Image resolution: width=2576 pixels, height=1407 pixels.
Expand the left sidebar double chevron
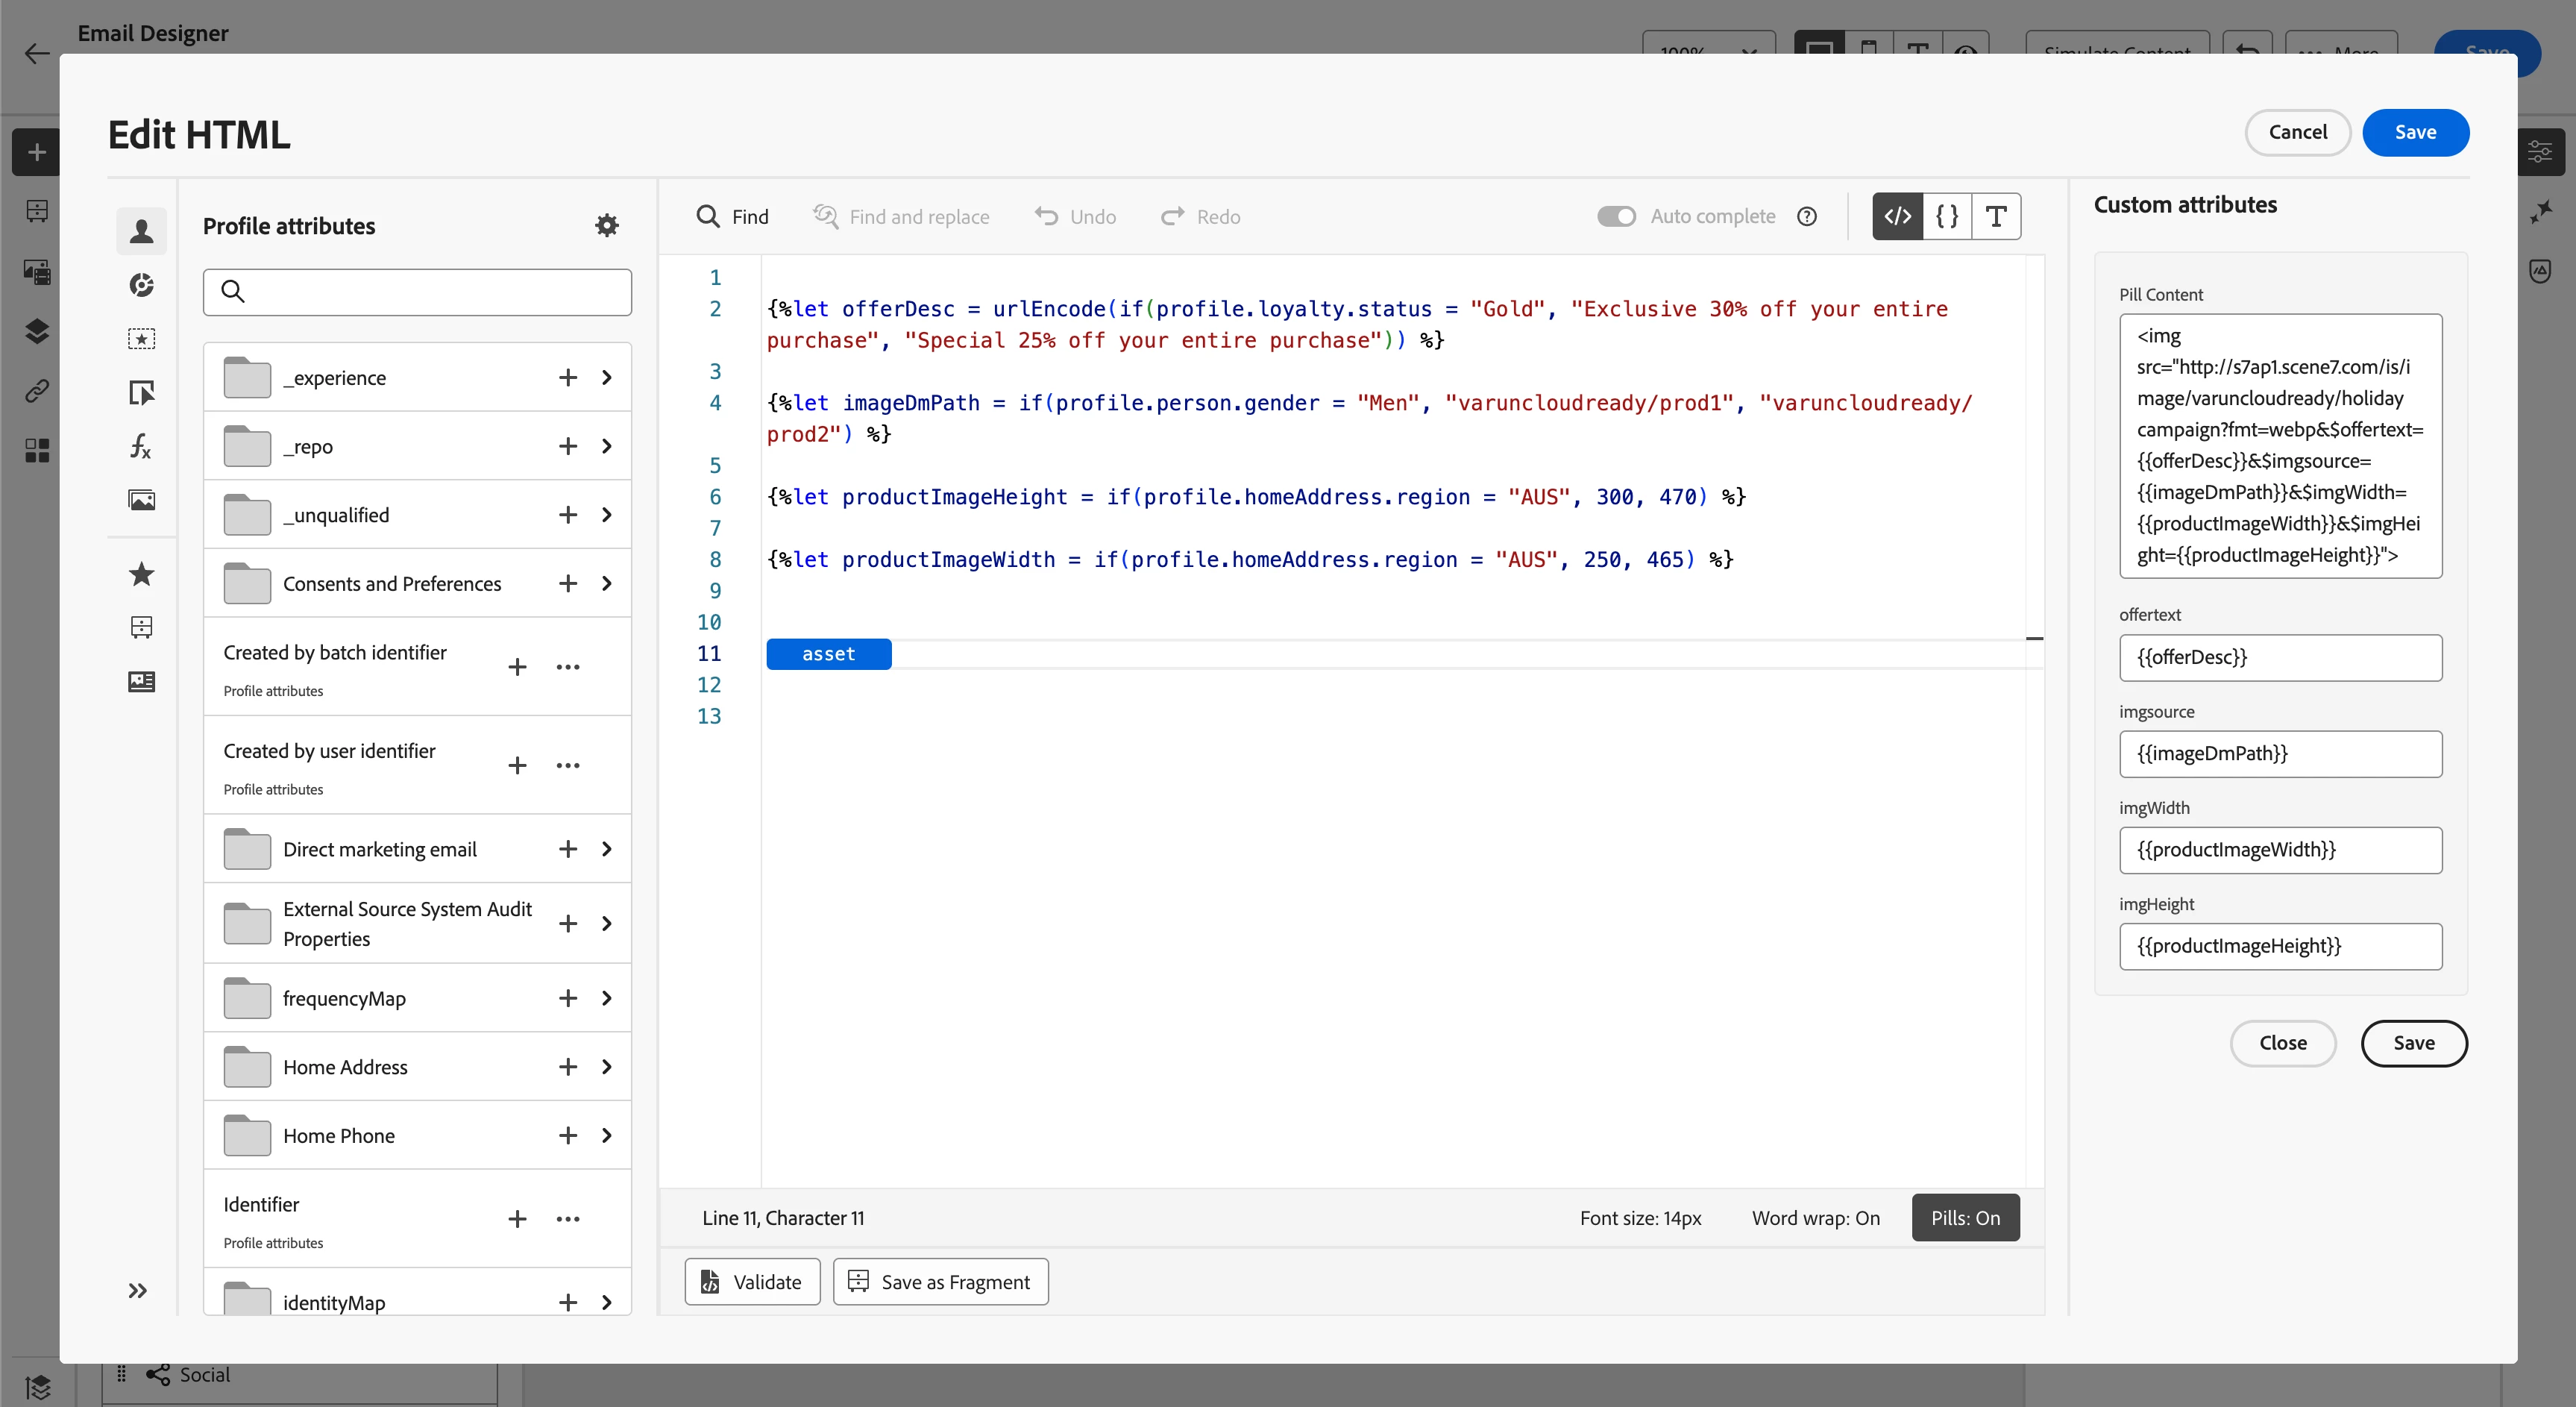click(x=138, y=1290)
